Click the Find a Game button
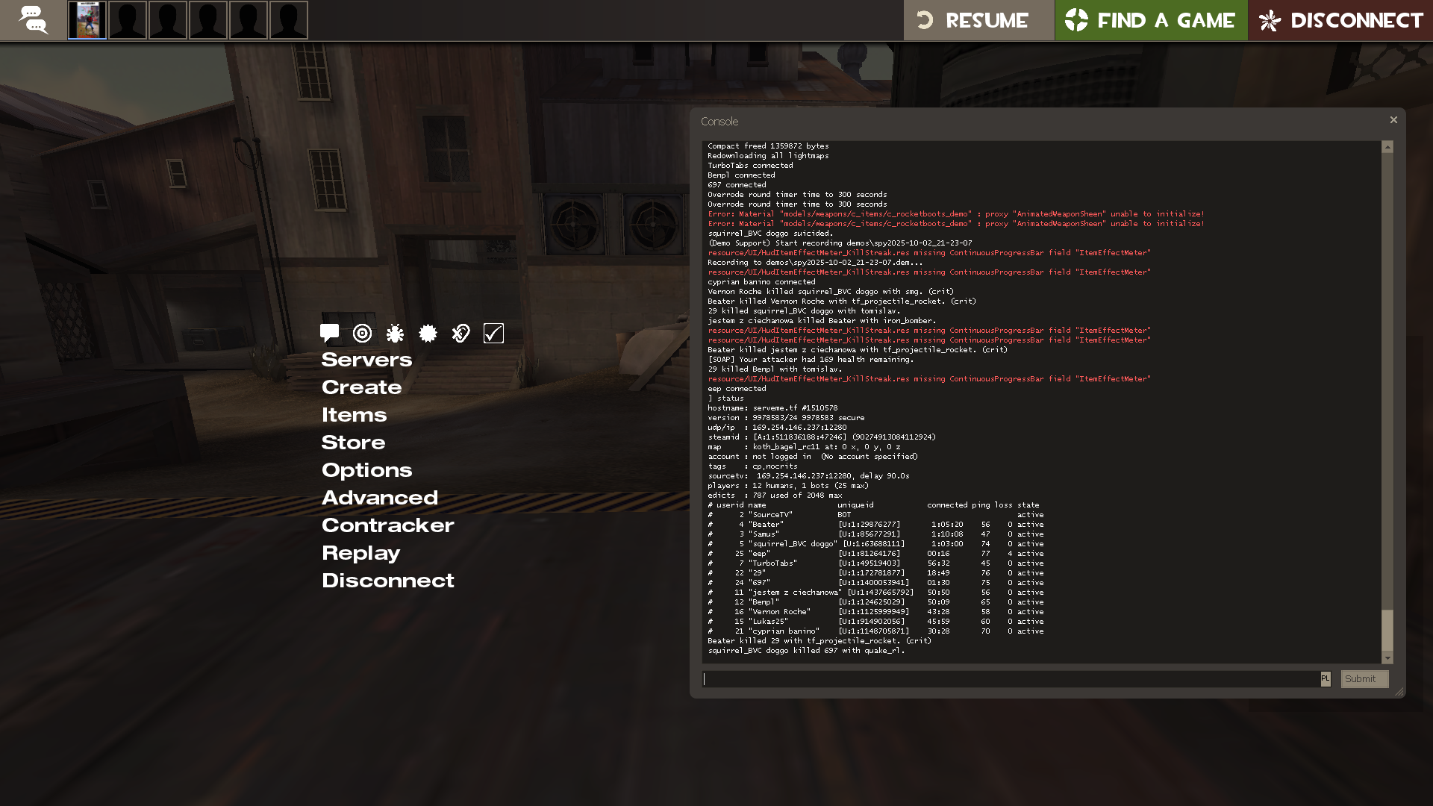The width and height of the screenshot is (1433, 806). pos(1150,20)
